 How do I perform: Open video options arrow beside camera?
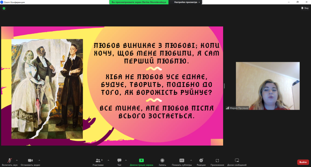click(x=39, y=160)
